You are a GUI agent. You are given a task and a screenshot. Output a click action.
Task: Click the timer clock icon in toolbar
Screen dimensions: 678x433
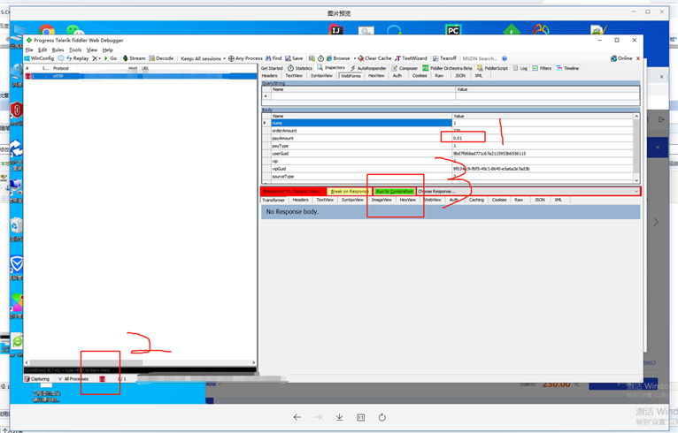pyautogui.click(x=320, y=58)
